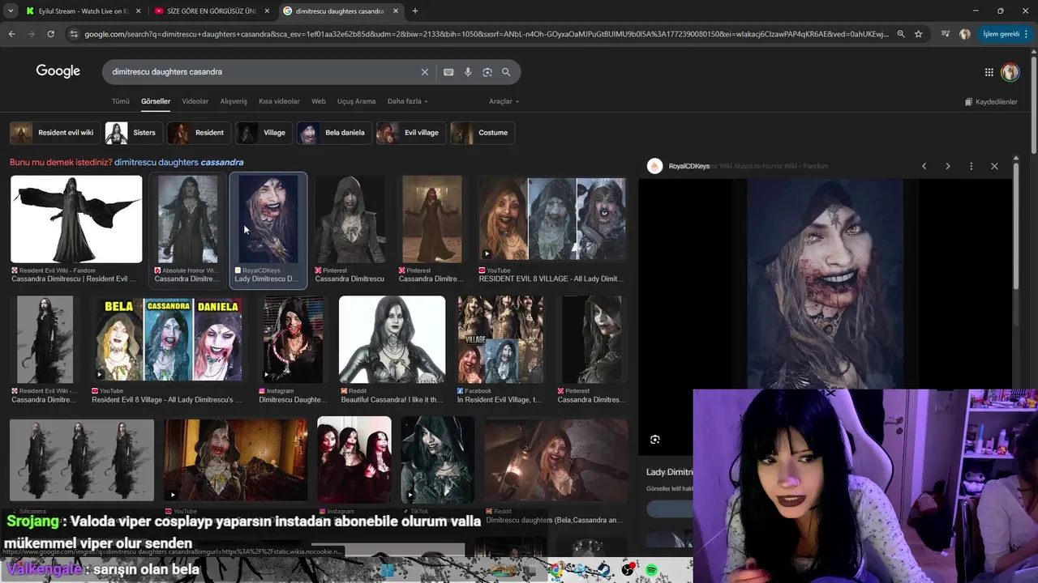Open Chrome from the taskbar
Viewport: 1038px width, 583px height.
tap(555, 570)
